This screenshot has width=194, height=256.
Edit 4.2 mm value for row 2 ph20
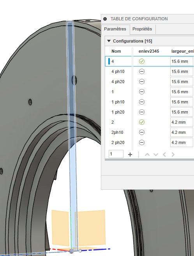[x=182, y=142]
